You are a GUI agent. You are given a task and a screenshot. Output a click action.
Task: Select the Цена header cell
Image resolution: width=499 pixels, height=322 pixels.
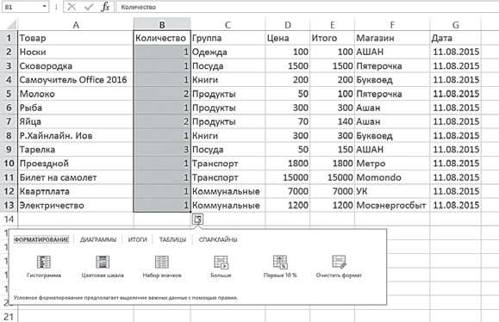click(x=287, y=38)
